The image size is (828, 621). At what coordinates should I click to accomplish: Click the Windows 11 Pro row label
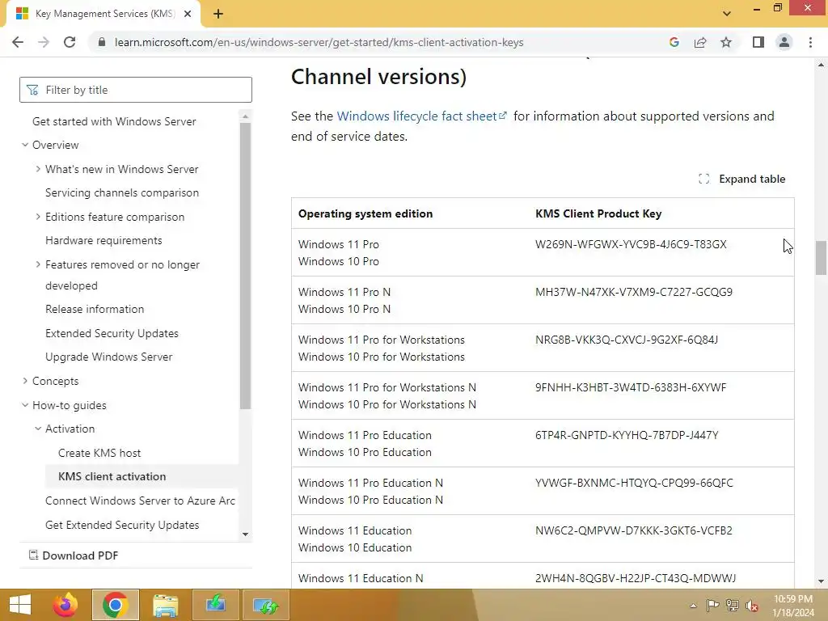point(339,244)
